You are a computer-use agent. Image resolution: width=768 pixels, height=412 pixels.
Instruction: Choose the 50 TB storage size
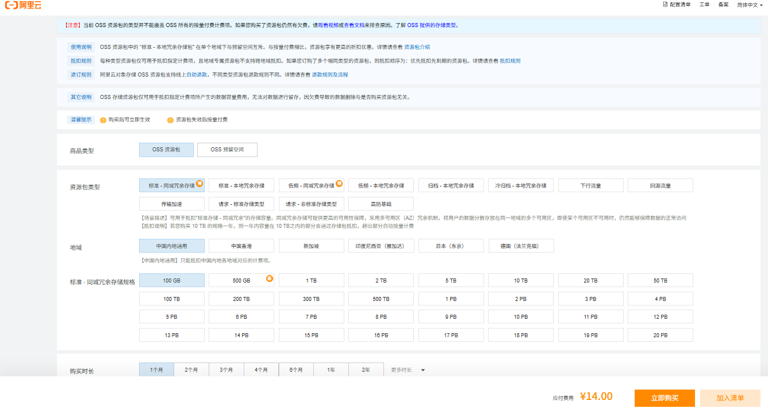pos(661,280)
